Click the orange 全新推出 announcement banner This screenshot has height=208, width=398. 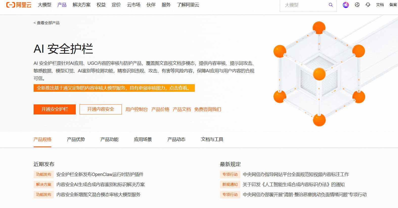(x=114, y=88)
